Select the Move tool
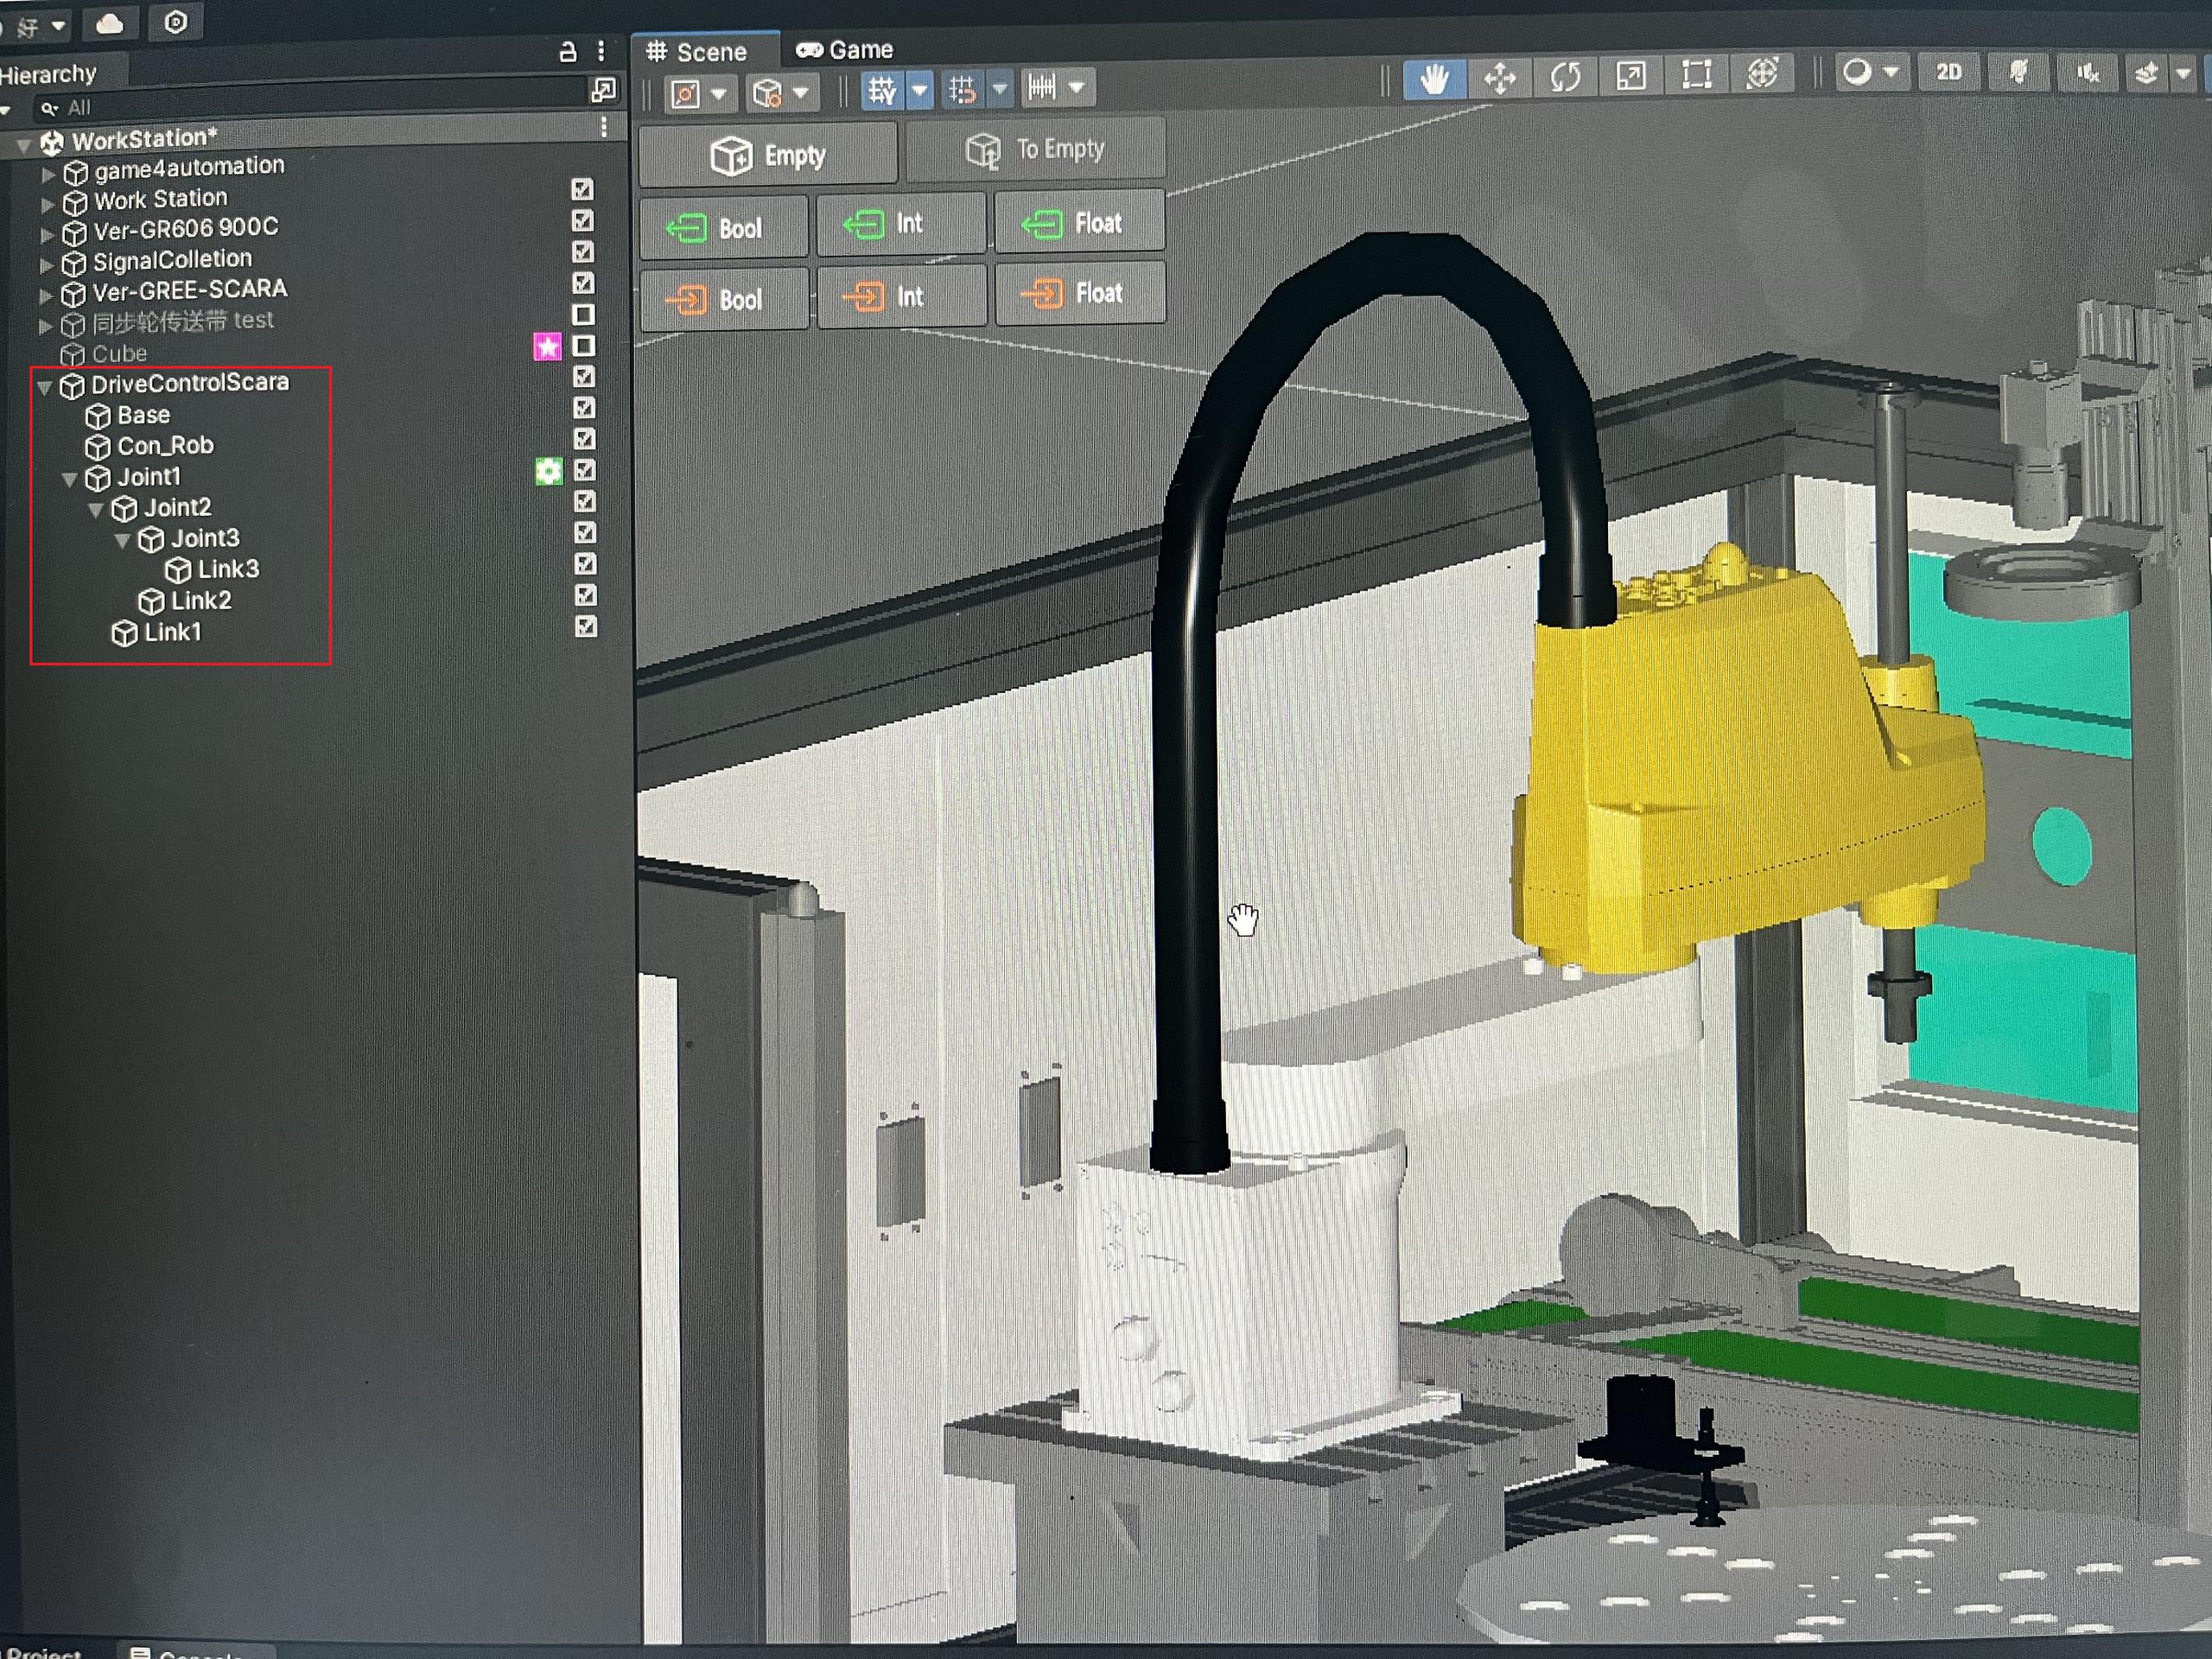 pos(1499,77)
